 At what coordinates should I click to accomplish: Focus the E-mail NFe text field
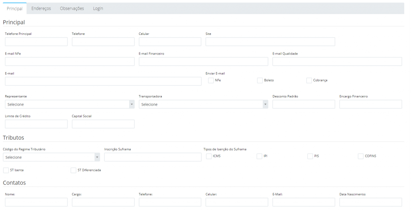tap(70, 62)
